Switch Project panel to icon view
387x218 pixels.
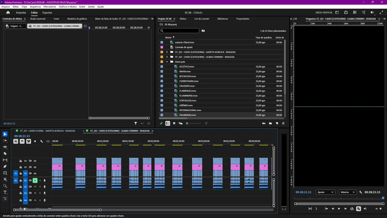click(x=174, y=123)
